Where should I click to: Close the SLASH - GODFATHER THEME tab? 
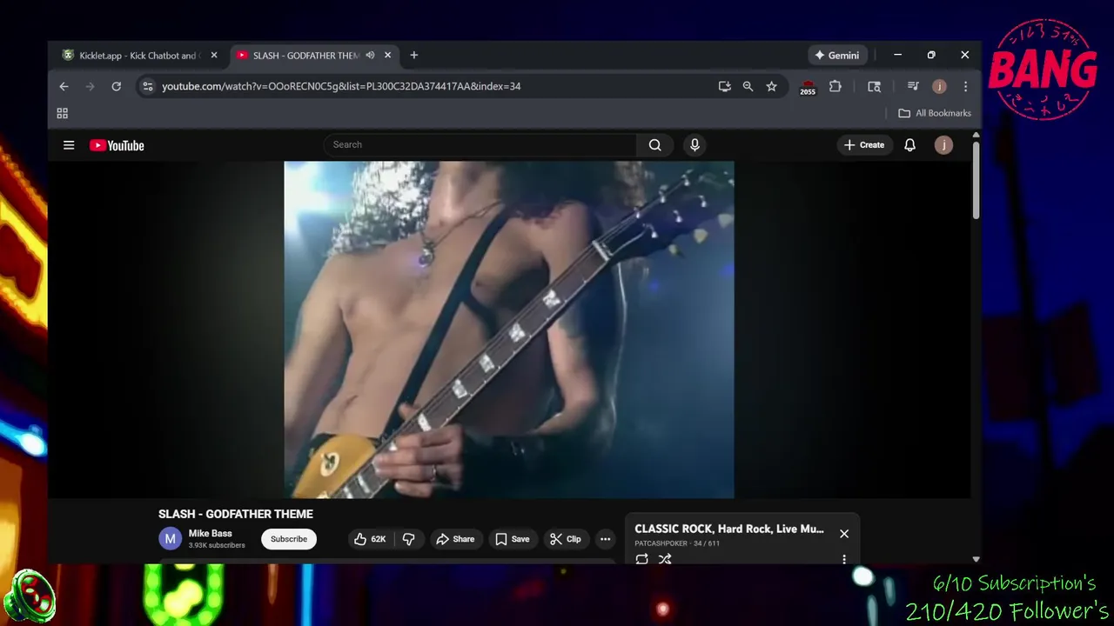coord(387,55)
